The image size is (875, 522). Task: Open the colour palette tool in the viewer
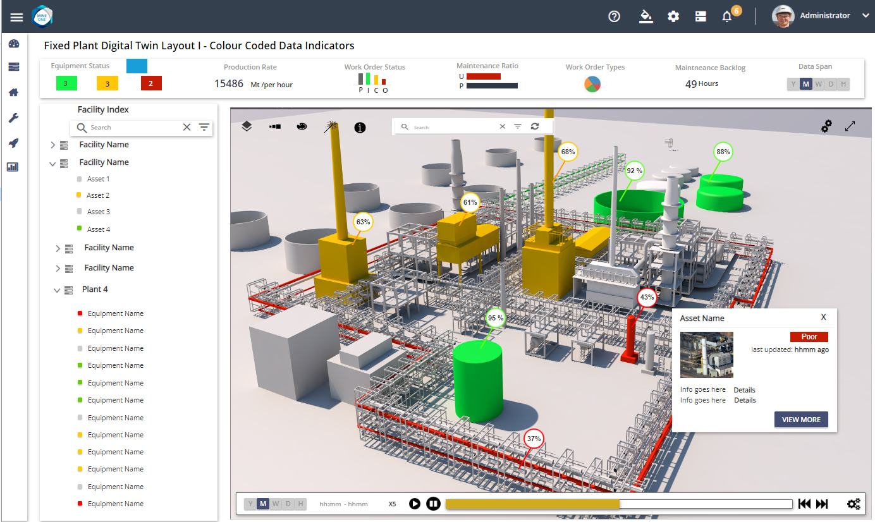pyautogui.click(x=302, y=126)
